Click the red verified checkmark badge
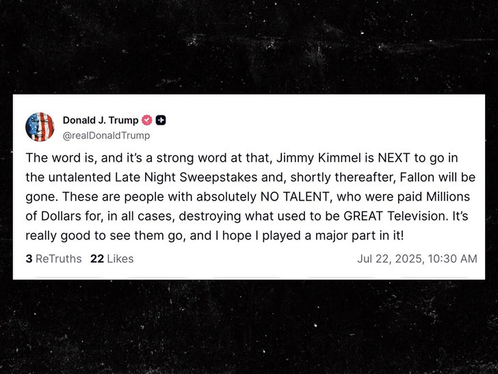 pos(146,121)
